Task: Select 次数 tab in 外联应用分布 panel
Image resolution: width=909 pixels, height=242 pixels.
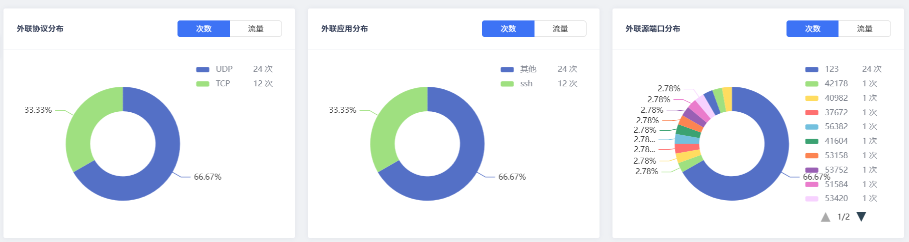Action: point(508,29)
